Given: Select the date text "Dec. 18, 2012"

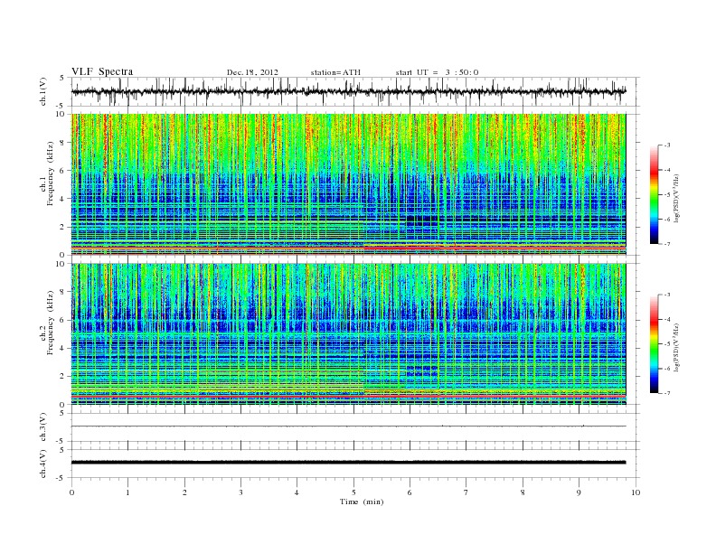Looking at the screenshot, I should tap(252, 72).
